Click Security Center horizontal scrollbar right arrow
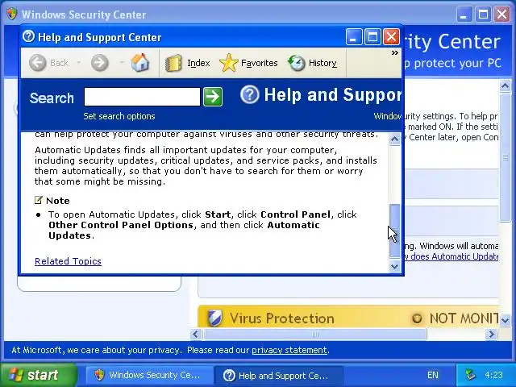 click(491, 335)
